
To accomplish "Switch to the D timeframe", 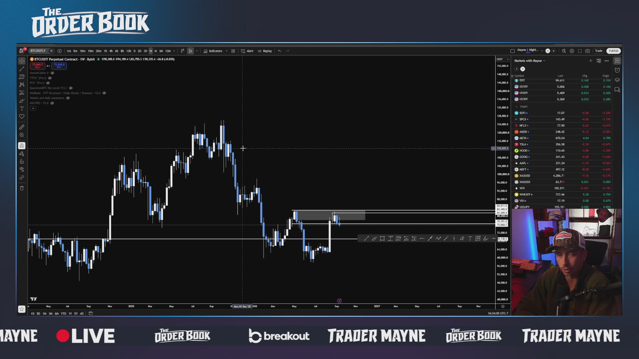I will point(134,51).
